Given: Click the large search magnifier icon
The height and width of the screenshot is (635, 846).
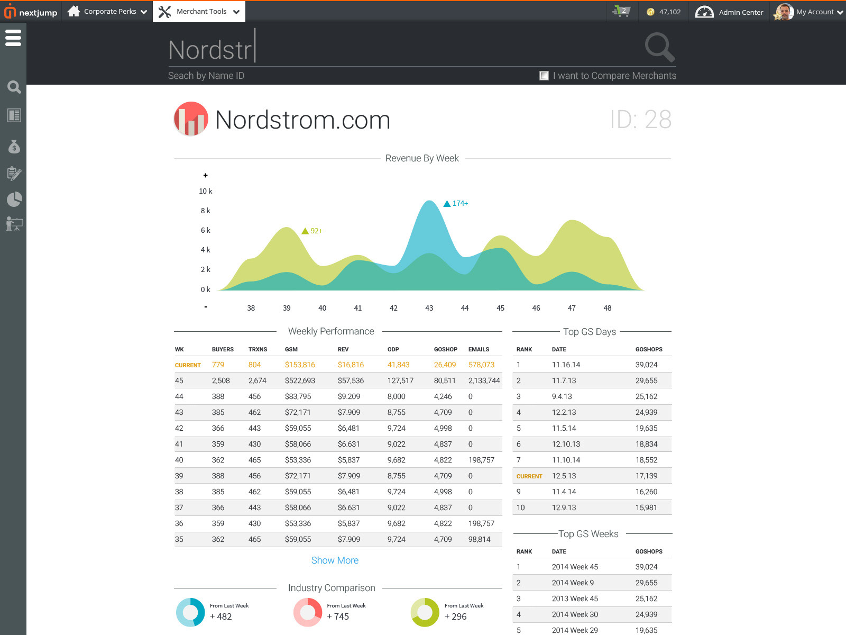Looking at the screenshot, I should click(x=660, y=47).
